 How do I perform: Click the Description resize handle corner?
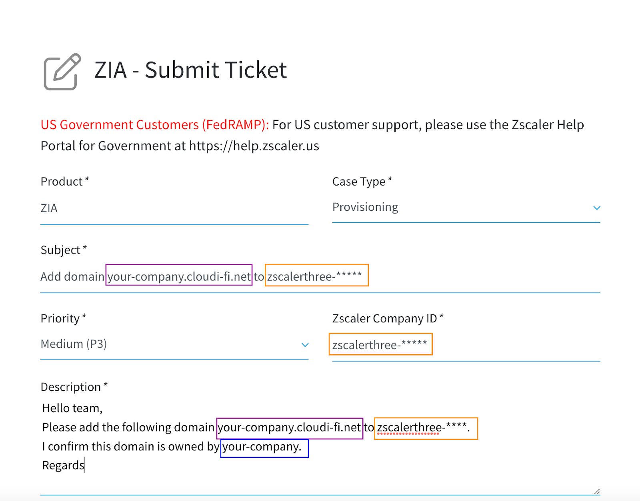coord(597,491)
